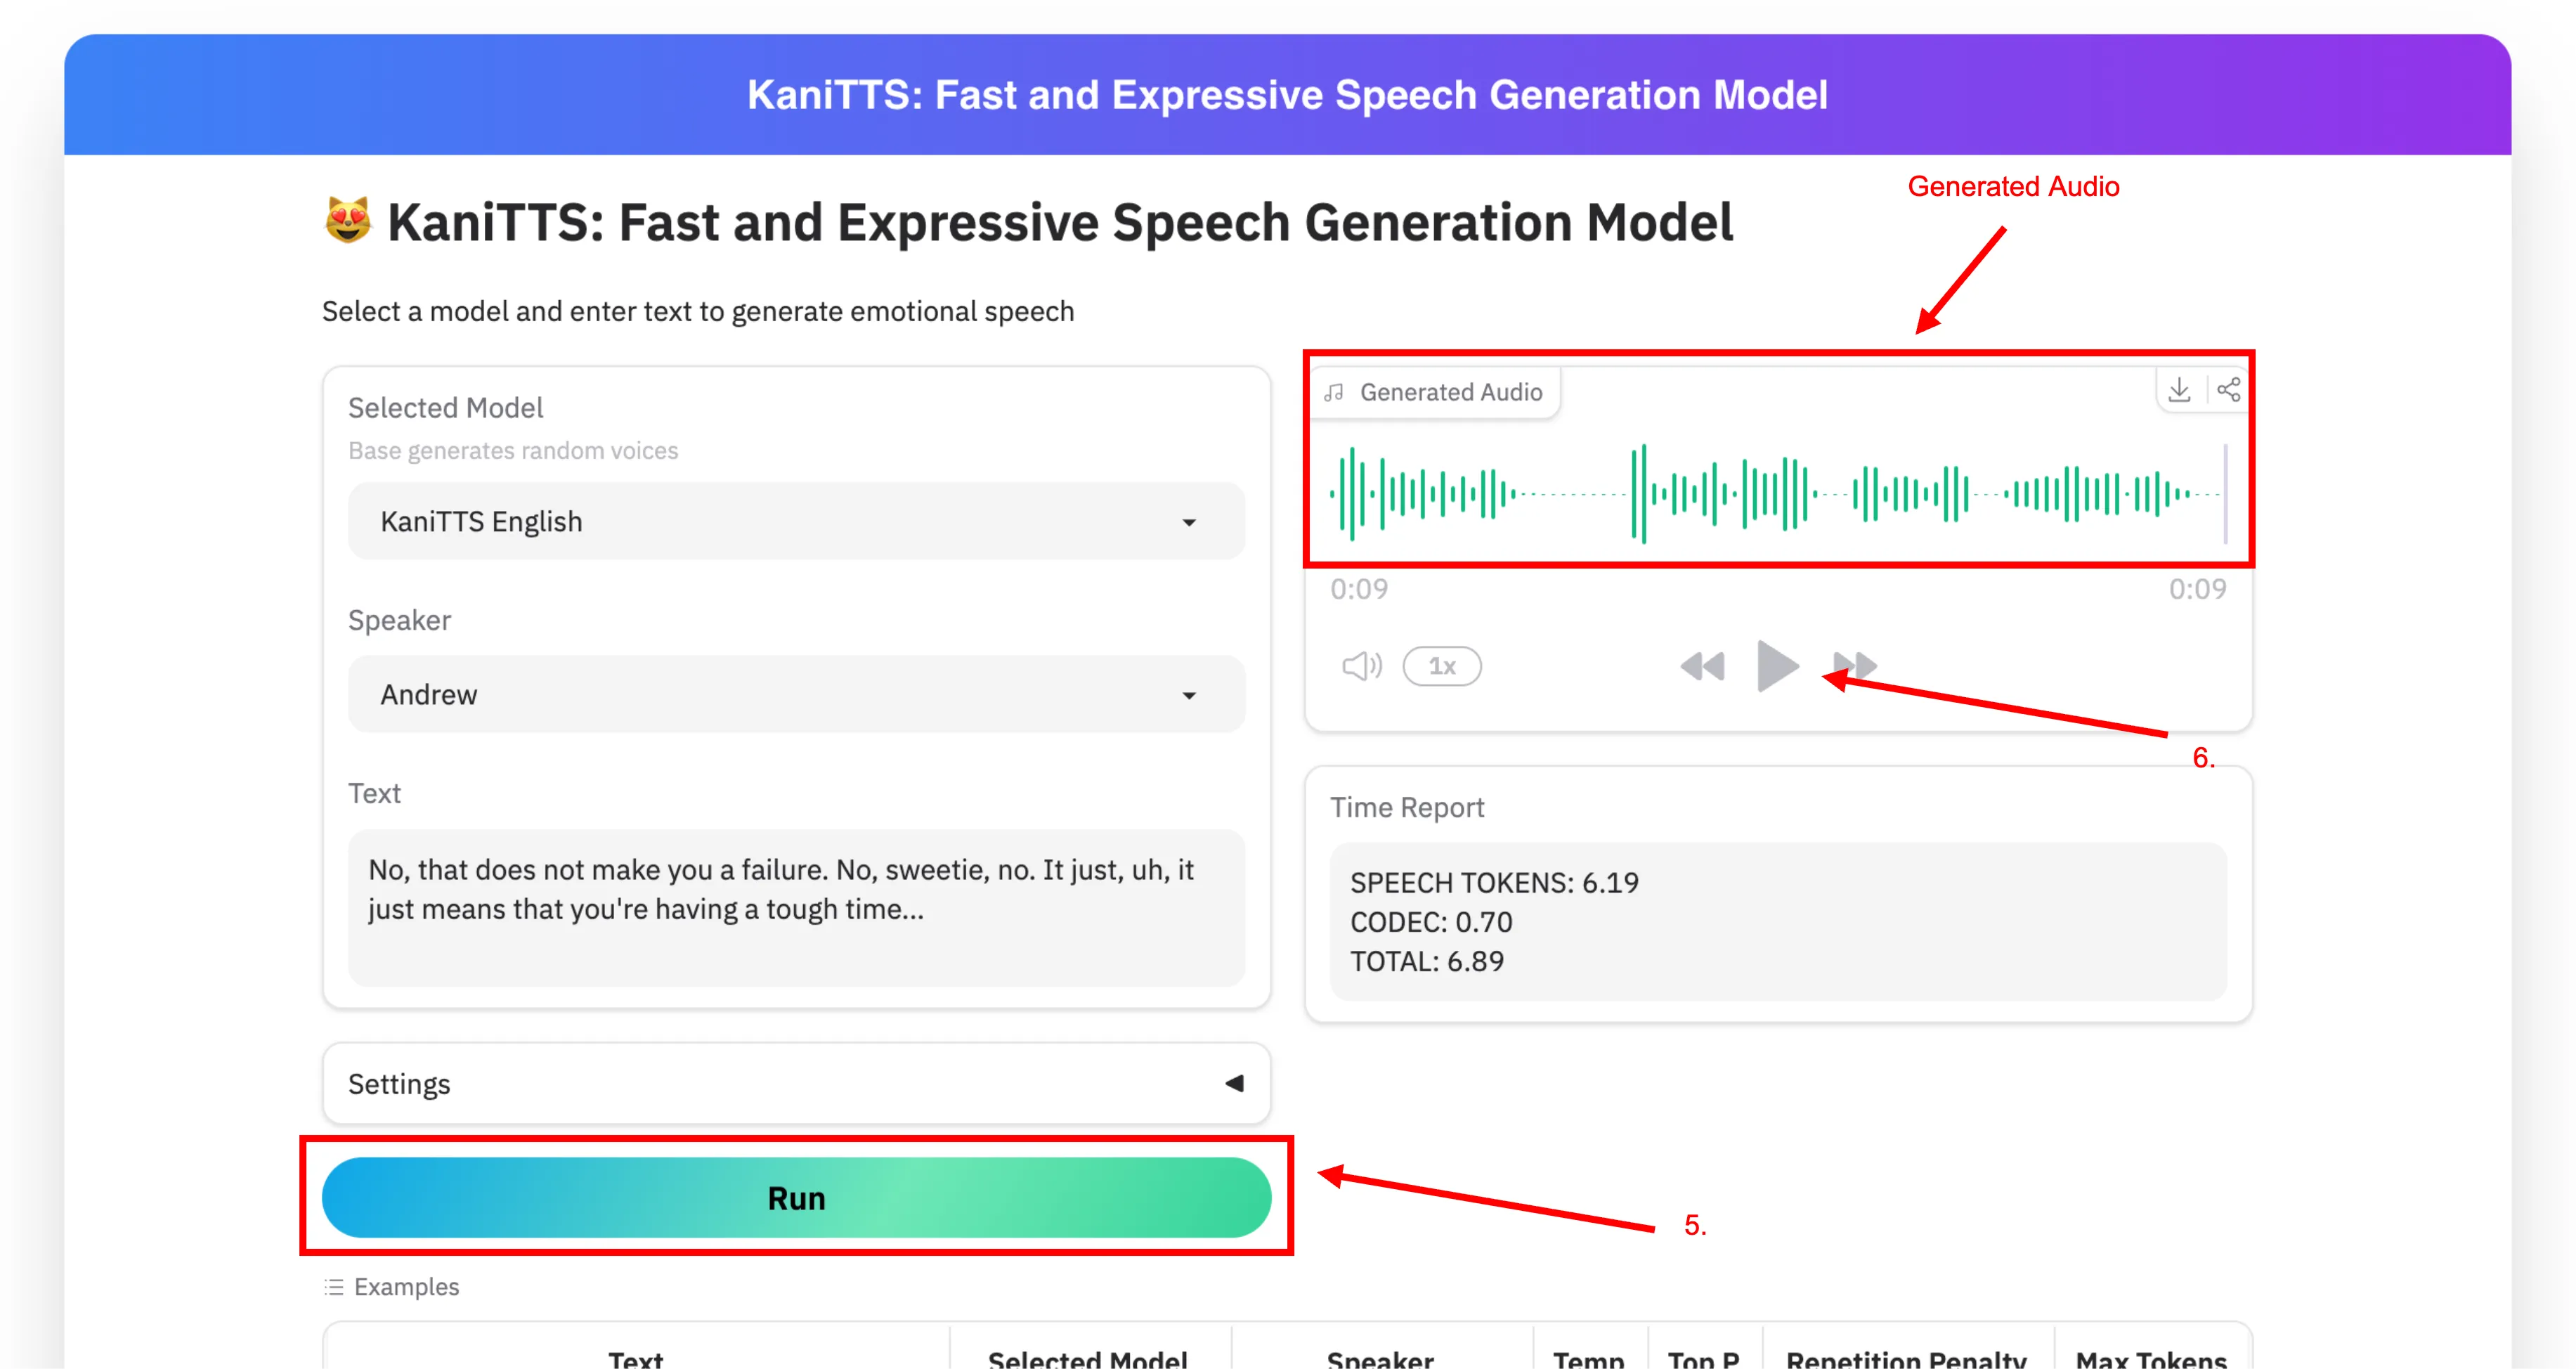Share the generated audio
Image resolution: width=2576 pixels, height=1369 pixels.
[2228, 390]
